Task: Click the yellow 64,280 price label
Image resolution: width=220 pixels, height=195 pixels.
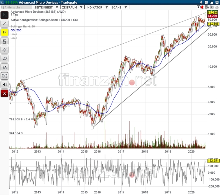Action: 212,13
